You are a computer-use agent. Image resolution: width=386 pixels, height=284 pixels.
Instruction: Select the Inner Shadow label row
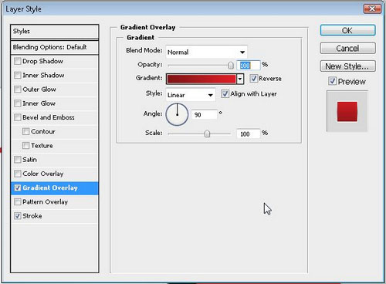point(43,76)
